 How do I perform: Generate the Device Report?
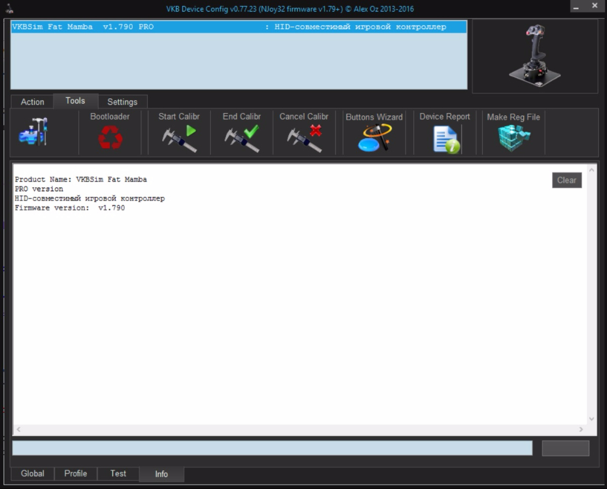[x=444, y=132]
